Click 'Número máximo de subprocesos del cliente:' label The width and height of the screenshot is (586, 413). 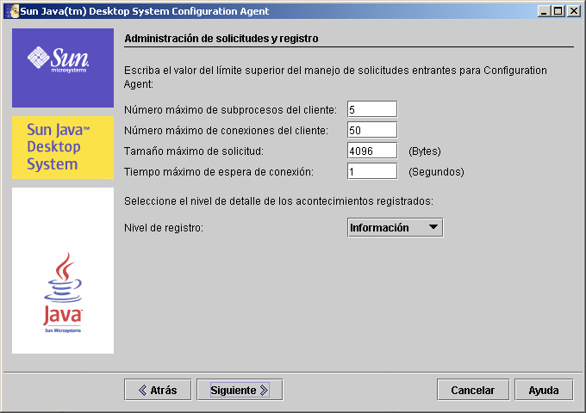[x=230, y=109]
